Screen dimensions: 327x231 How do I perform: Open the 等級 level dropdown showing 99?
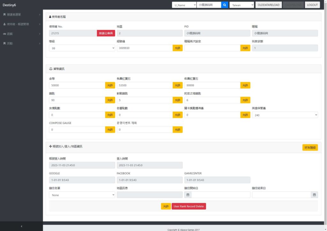82,48
